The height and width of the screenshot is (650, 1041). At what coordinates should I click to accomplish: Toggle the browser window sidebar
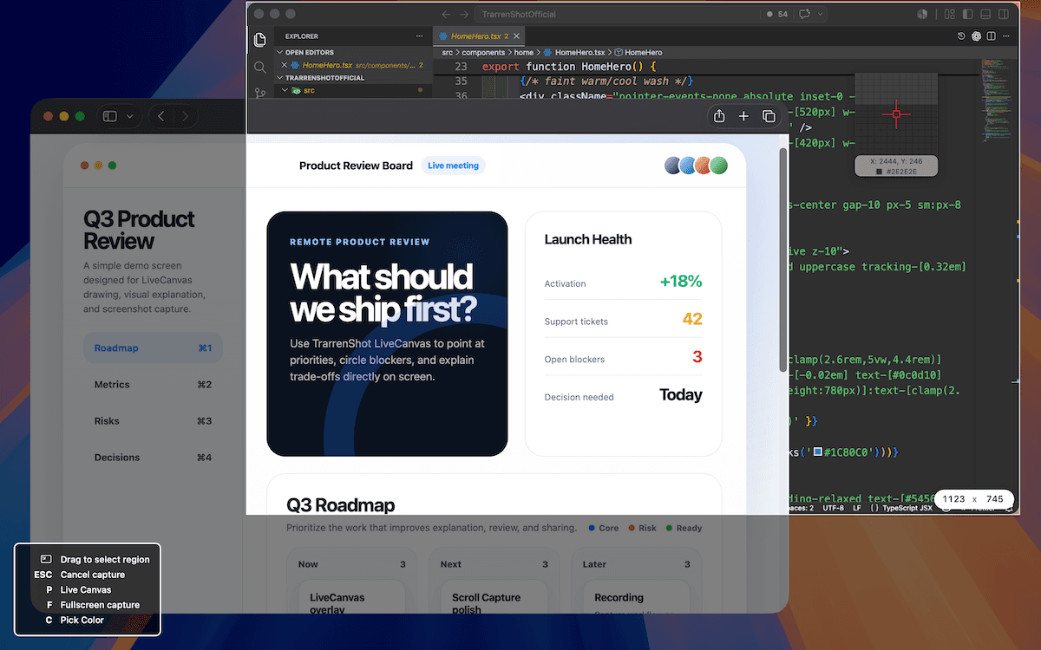[x=110, y=116]
